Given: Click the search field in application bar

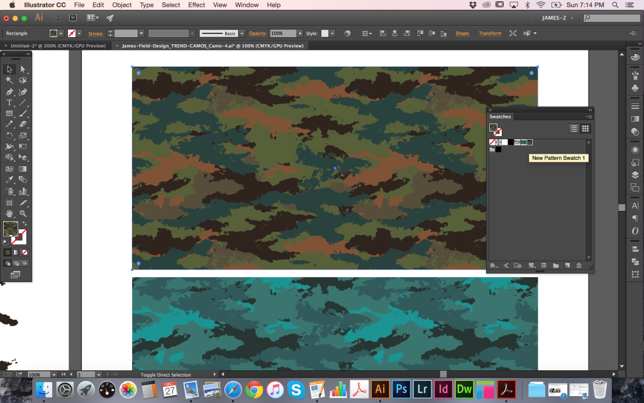Looking at the screenshot, I should pyautogui.click(x=612, y=18).
